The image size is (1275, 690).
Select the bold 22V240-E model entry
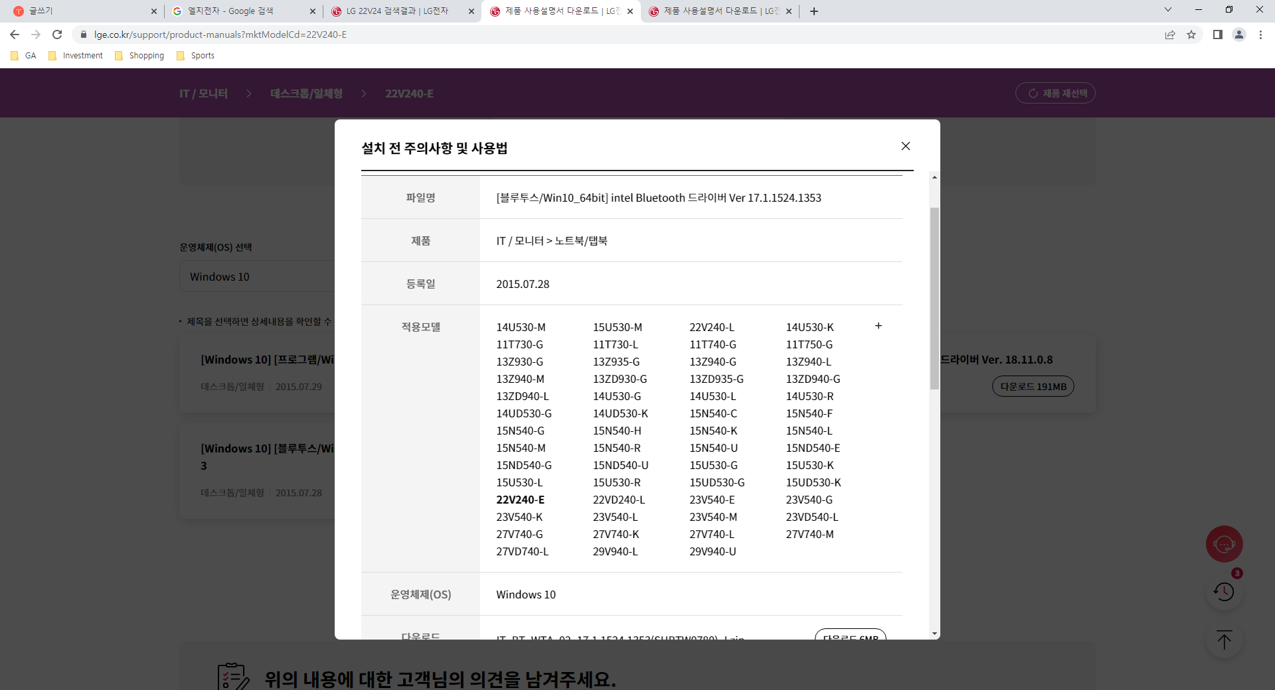pos(521,500)
